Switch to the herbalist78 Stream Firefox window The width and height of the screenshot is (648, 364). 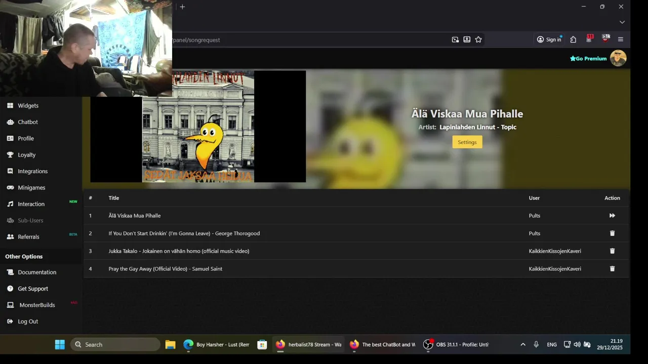pos(308,344)
